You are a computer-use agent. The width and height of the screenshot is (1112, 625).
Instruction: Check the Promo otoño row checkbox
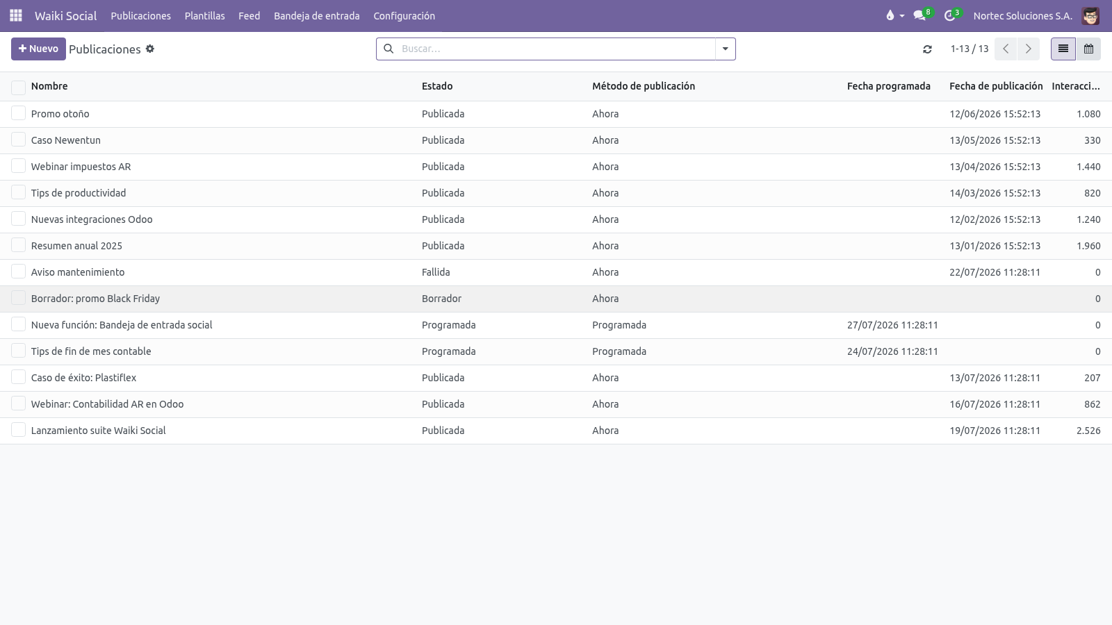[18, 113]
